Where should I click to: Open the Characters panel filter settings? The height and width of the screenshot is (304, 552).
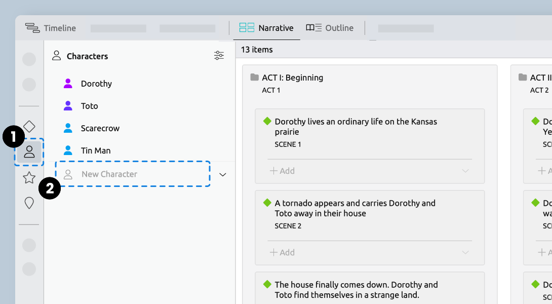[x=219, y=55]
